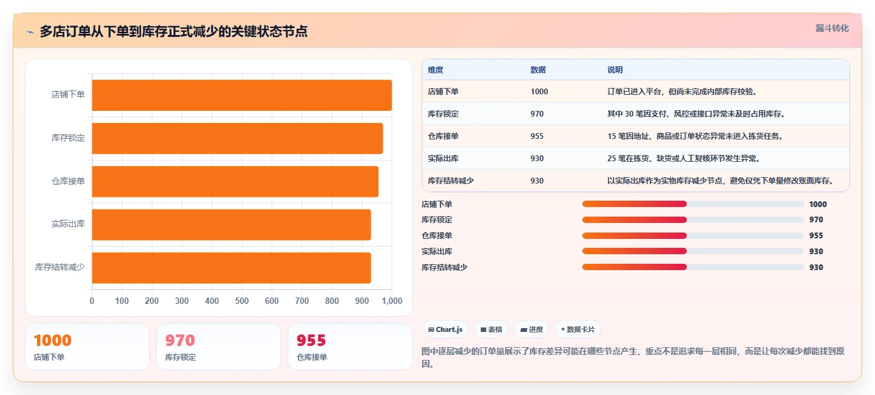Open the 1000 店铺下单 stat card
875x395 pixels.
click(87, 347)
